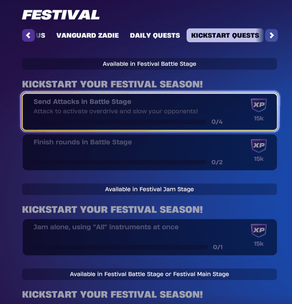Screen dimensions: 292x304
Task: Click Available in Festival Jam Stage banner
Action: (x=150, y=189)
